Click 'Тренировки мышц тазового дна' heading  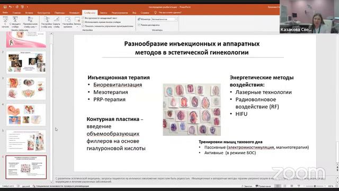[x=230, y=142]
